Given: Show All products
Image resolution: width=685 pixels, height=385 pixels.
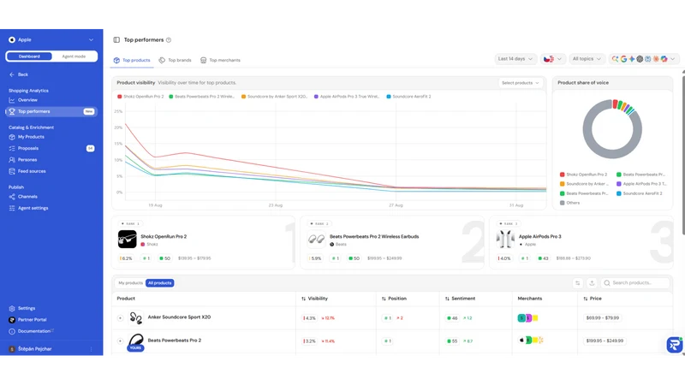Looking at the screenshot, I should [159, 283].
